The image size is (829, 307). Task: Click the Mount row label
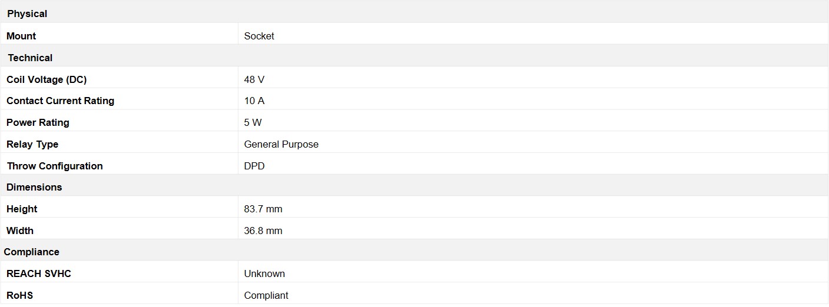[x=21, y=36]
